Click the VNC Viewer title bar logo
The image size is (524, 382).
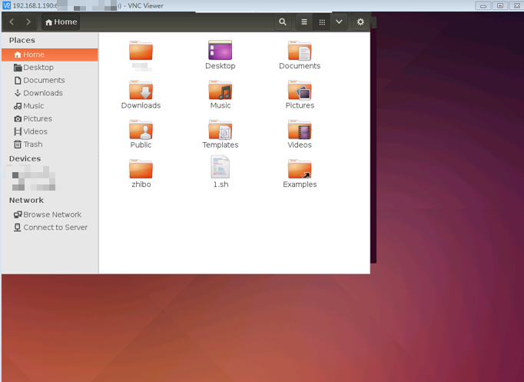[6, 5]
